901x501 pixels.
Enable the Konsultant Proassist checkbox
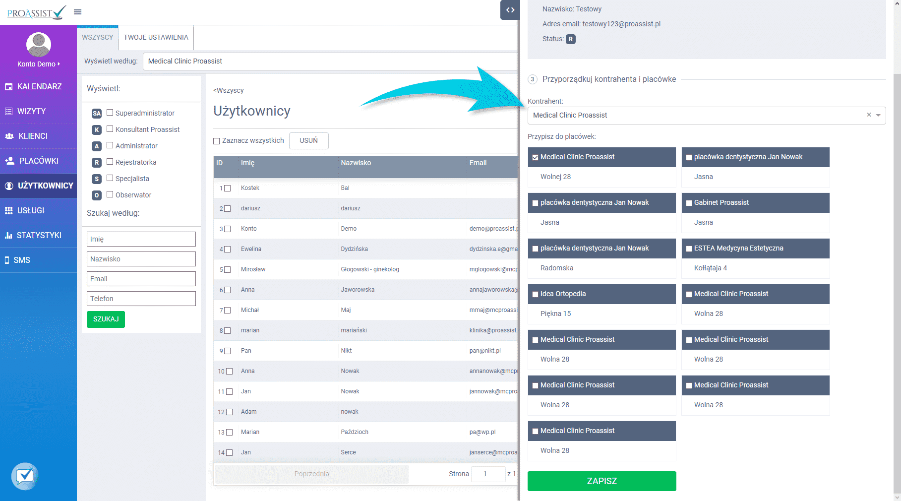[x=110, y=129]
